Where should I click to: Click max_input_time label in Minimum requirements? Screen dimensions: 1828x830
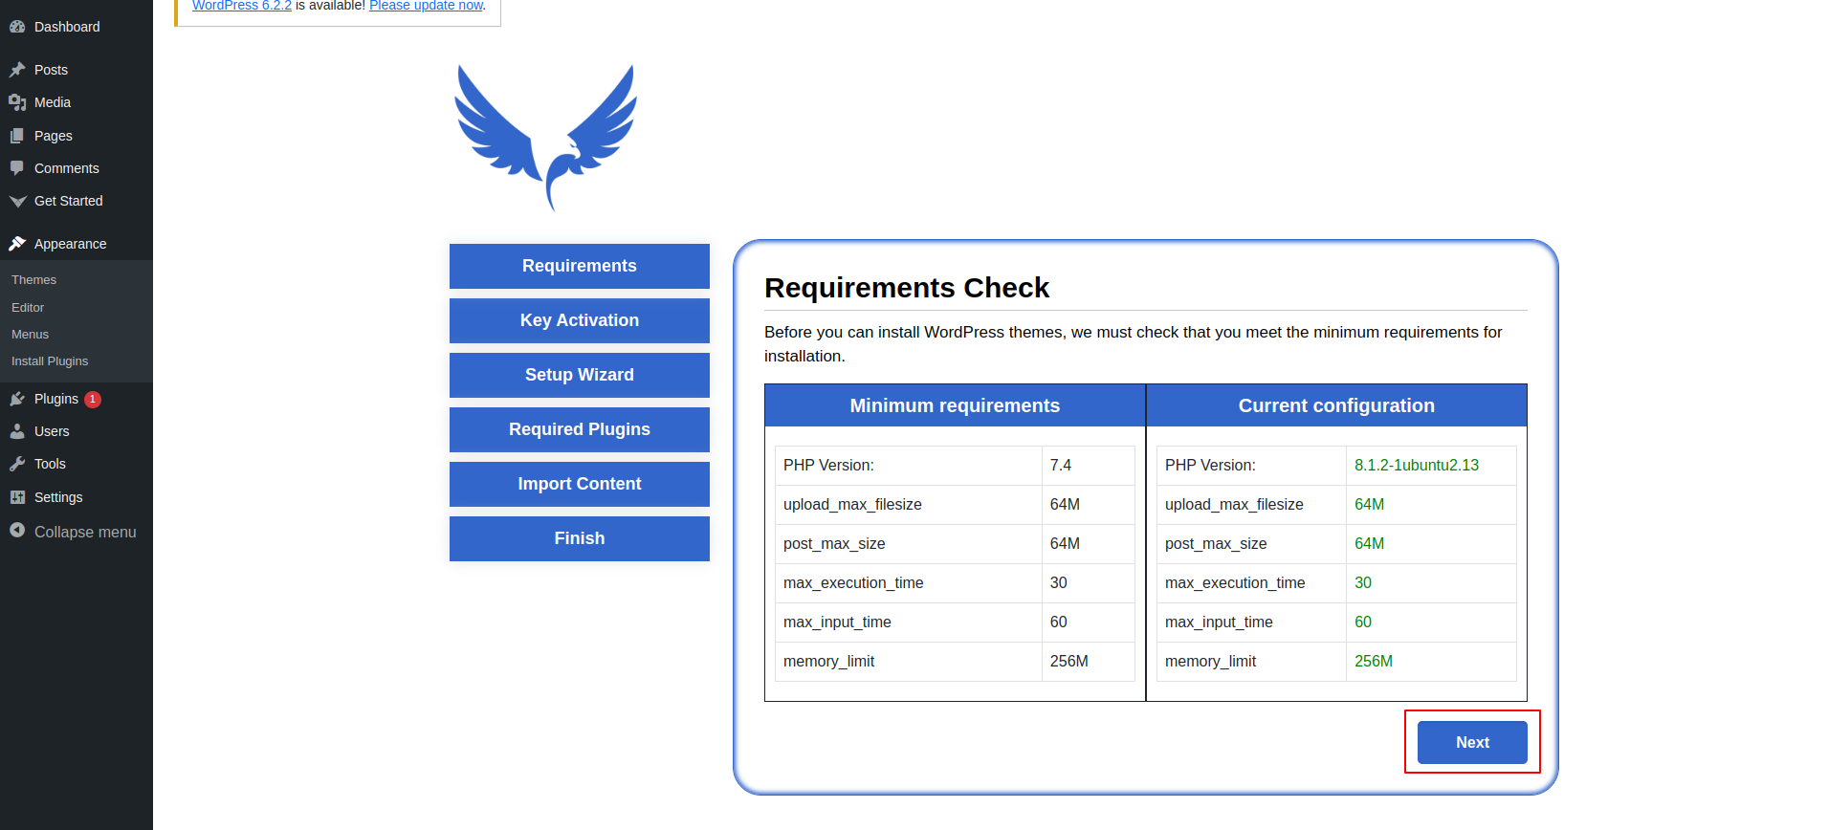(x=837, y=622)
